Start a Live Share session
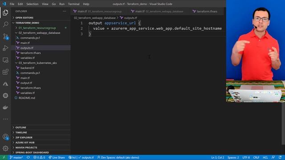This screenshot has width=285, height=160. tap(57, 157)
